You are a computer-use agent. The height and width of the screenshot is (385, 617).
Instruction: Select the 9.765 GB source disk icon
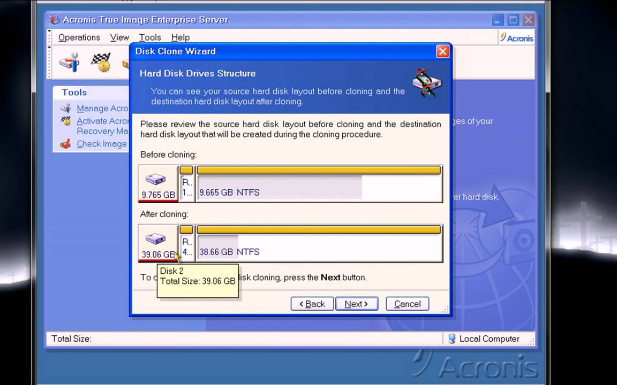tap(158, 184)
